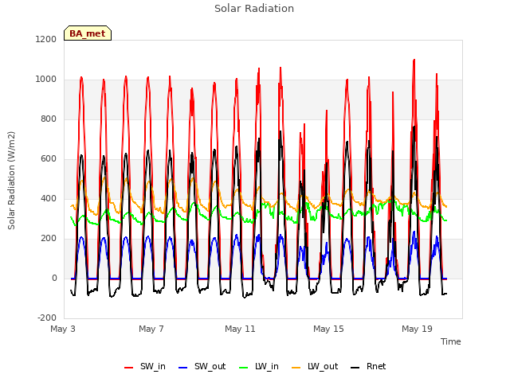Click the SW_out legend label
This screenshot has width=510, height=382.
(210, 366)
